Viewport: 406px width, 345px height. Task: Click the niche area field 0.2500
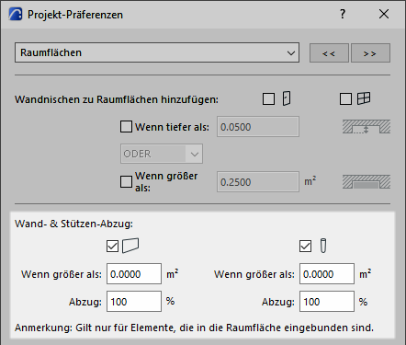[x=258, y=182]
